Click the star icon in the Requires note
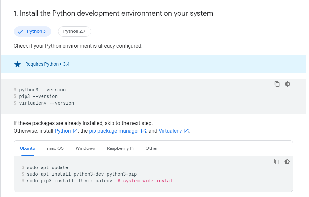Image resolution: width=309 pixels, height=197 pixels. tap(18, 64)
